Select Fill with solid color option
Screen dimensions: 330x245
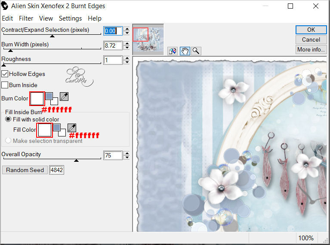8,119
